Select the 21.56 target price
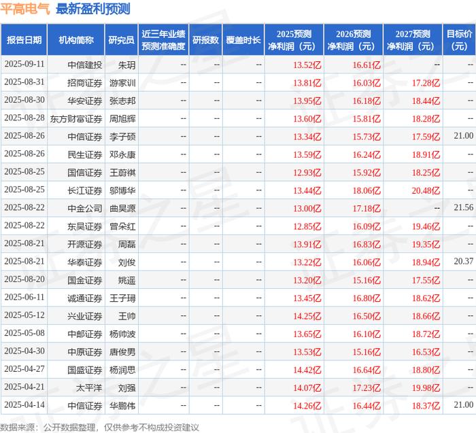Image resolution: width=476 pixels, height=433 pixels. coord(464,207)
